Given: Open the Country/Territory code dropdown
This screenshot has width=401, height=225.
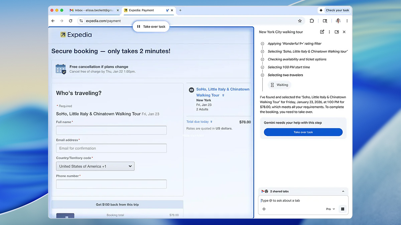Looking at the screenshot, I should coord(95,166).
